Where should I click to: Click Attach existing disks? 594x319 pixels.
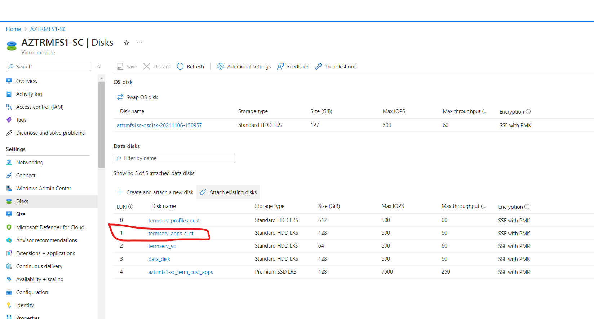click(x=228, y=192)
